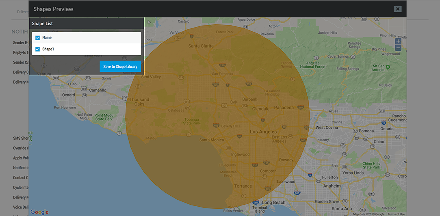Zoom out on the map
The height and width of the screenshot is (216, 440).
398,48
